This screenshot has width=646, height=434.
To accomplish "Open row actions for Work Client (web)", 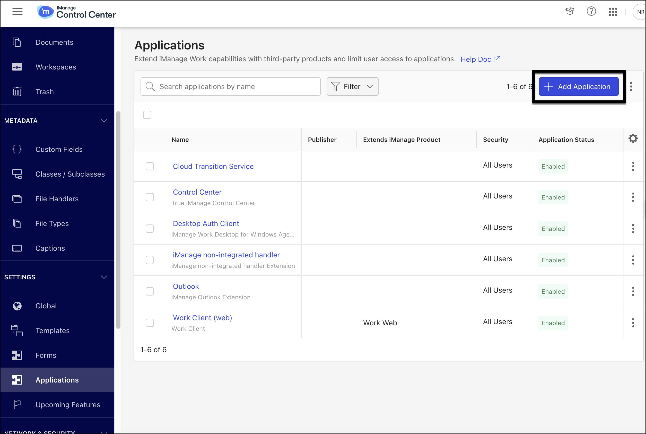I will pos(633,323).
